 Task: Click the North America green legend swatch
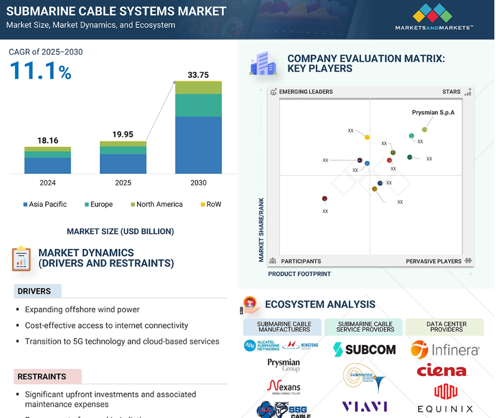pos(133,204)
